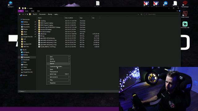Select PESCC Season 3 replays folder
The image size is (198, 111).
coord(47,25)
